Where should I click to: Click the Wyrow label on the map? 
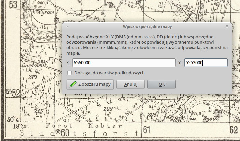(x=45, y=12)
